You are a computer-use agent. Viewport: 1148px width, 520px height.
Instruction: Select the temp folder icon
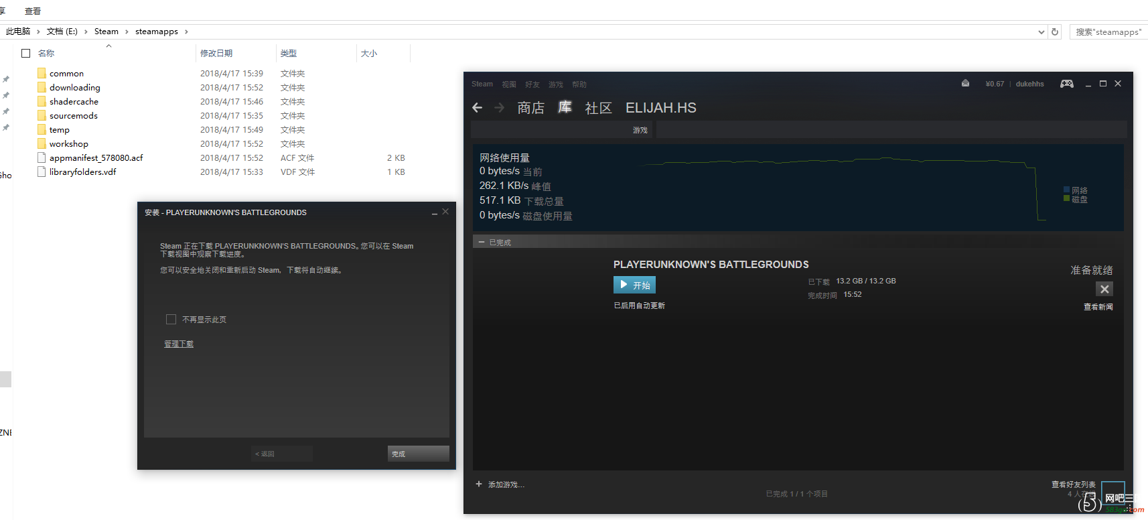(42, 129)
